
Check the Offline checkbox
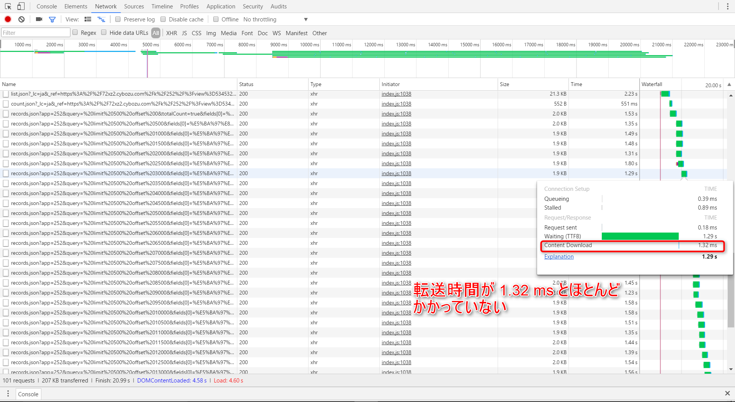click(x=216, y=19)
